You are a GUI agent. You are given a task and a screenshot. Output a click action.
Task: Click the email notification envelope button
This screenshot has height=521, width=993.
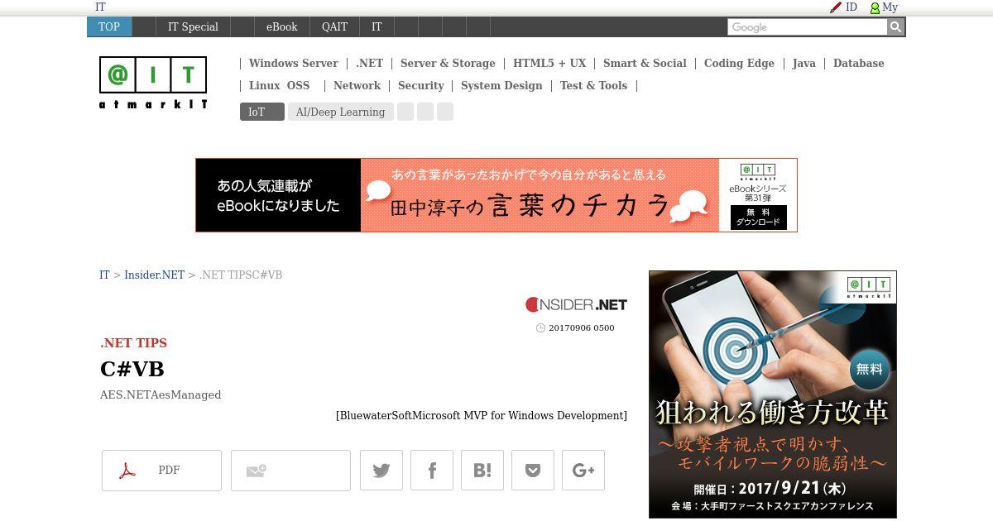(x=290, y=471)
